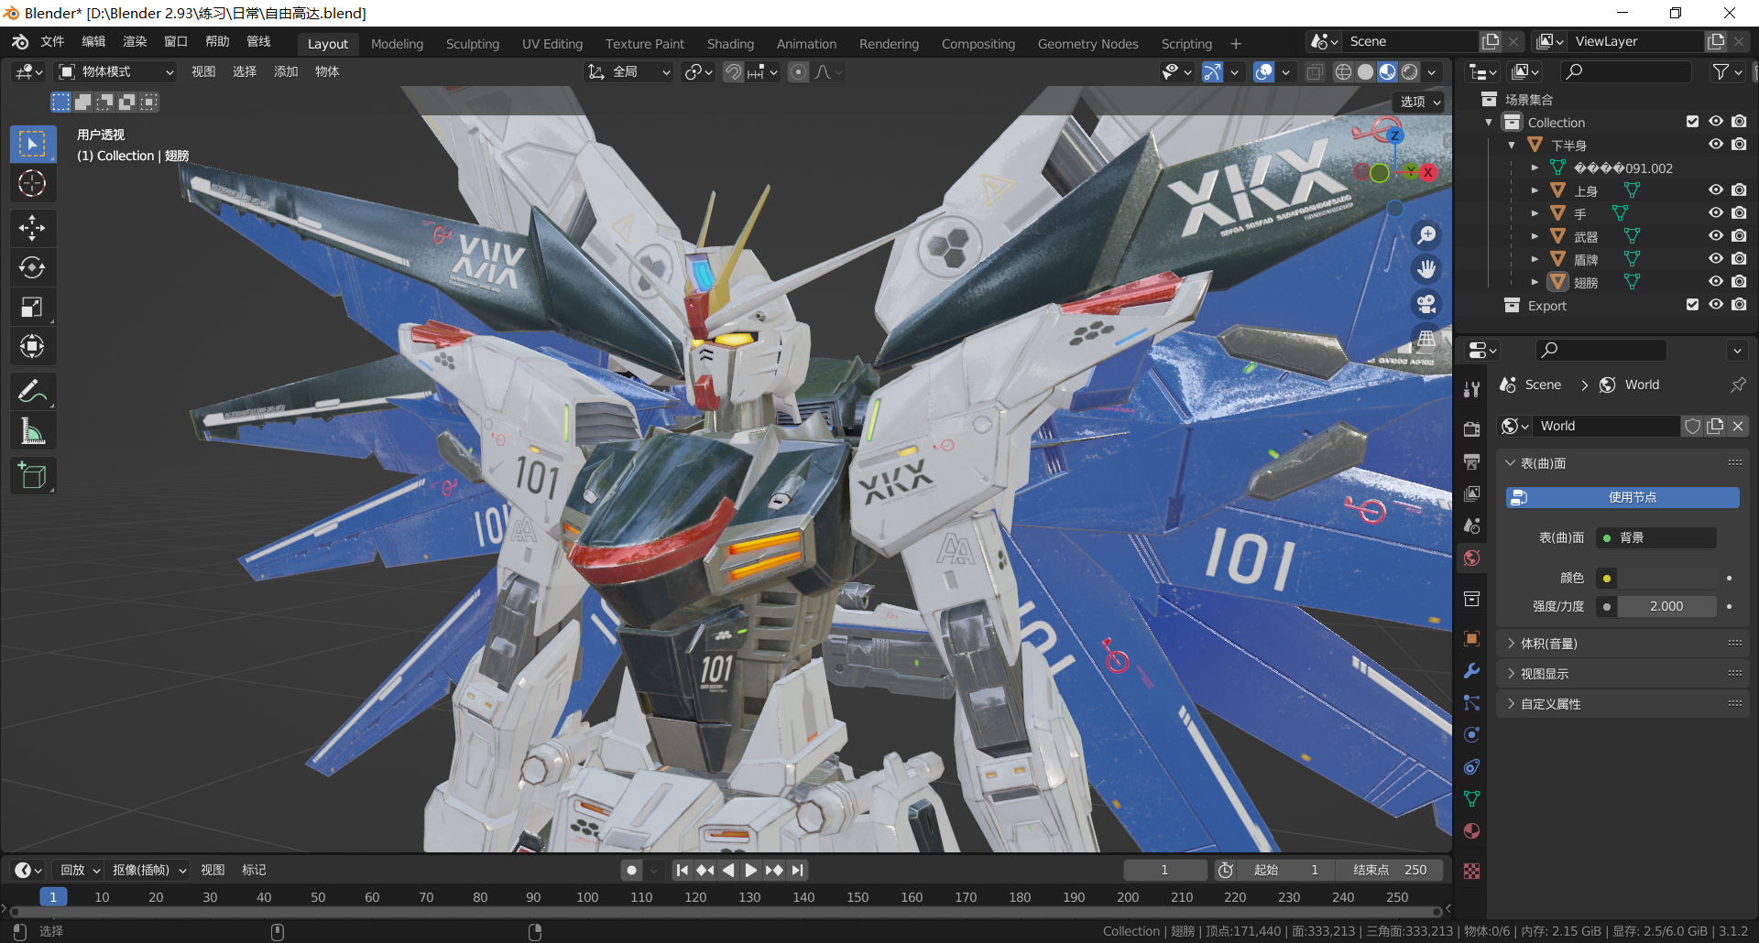Create a new world datablock copy
This screenshot has width=1759, height=943.
(x=1715, y=426)
